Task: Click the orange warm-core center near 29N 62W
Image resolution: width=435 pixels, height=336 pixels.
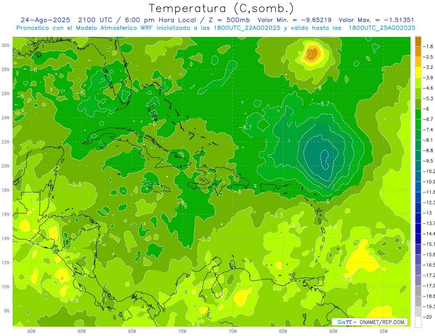Action: [x=312, y=54]
